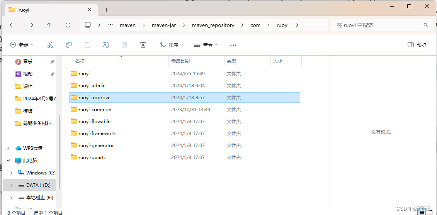Screen dimensions: 437x215
Task: Click the Share icon
Action: pyautogui.click(x=124, y=44)
